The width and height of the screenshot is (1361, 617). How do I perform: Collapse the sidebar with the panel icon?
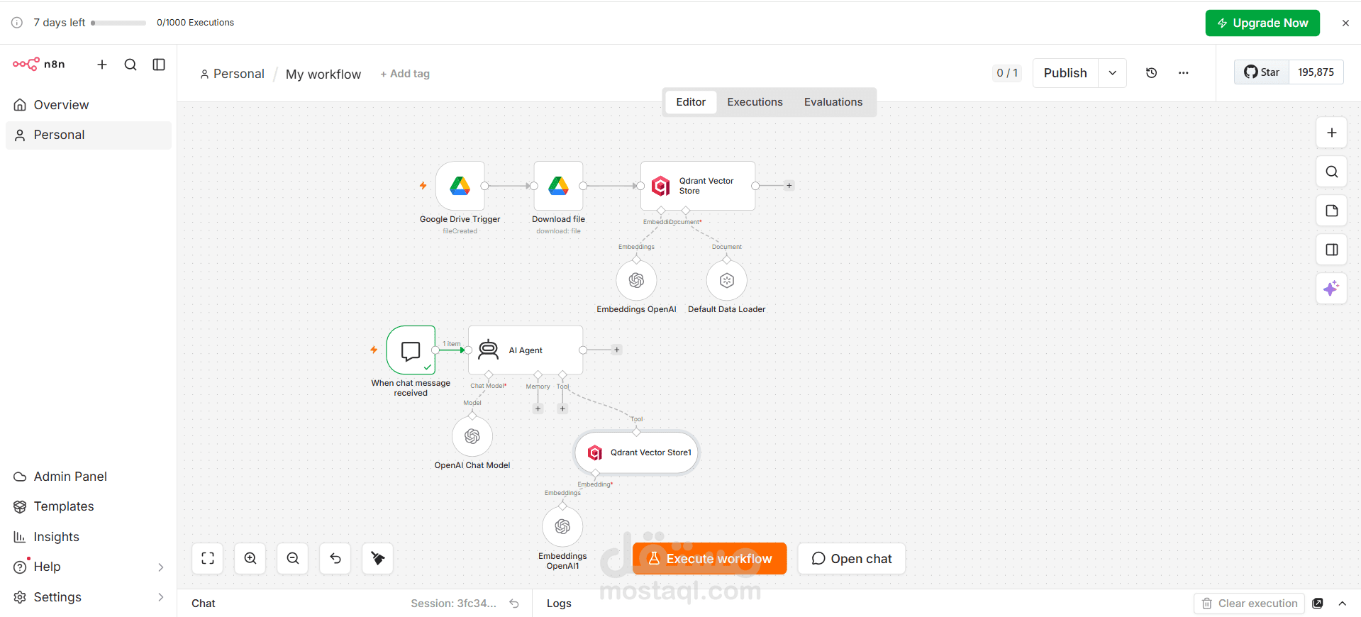pos(159,65)
